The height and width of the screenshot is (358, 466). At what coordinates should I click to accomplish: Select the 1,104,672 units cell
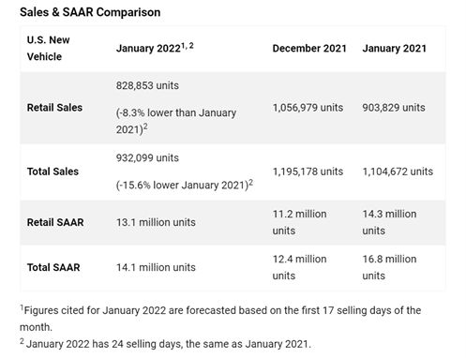tap(398, 172)
